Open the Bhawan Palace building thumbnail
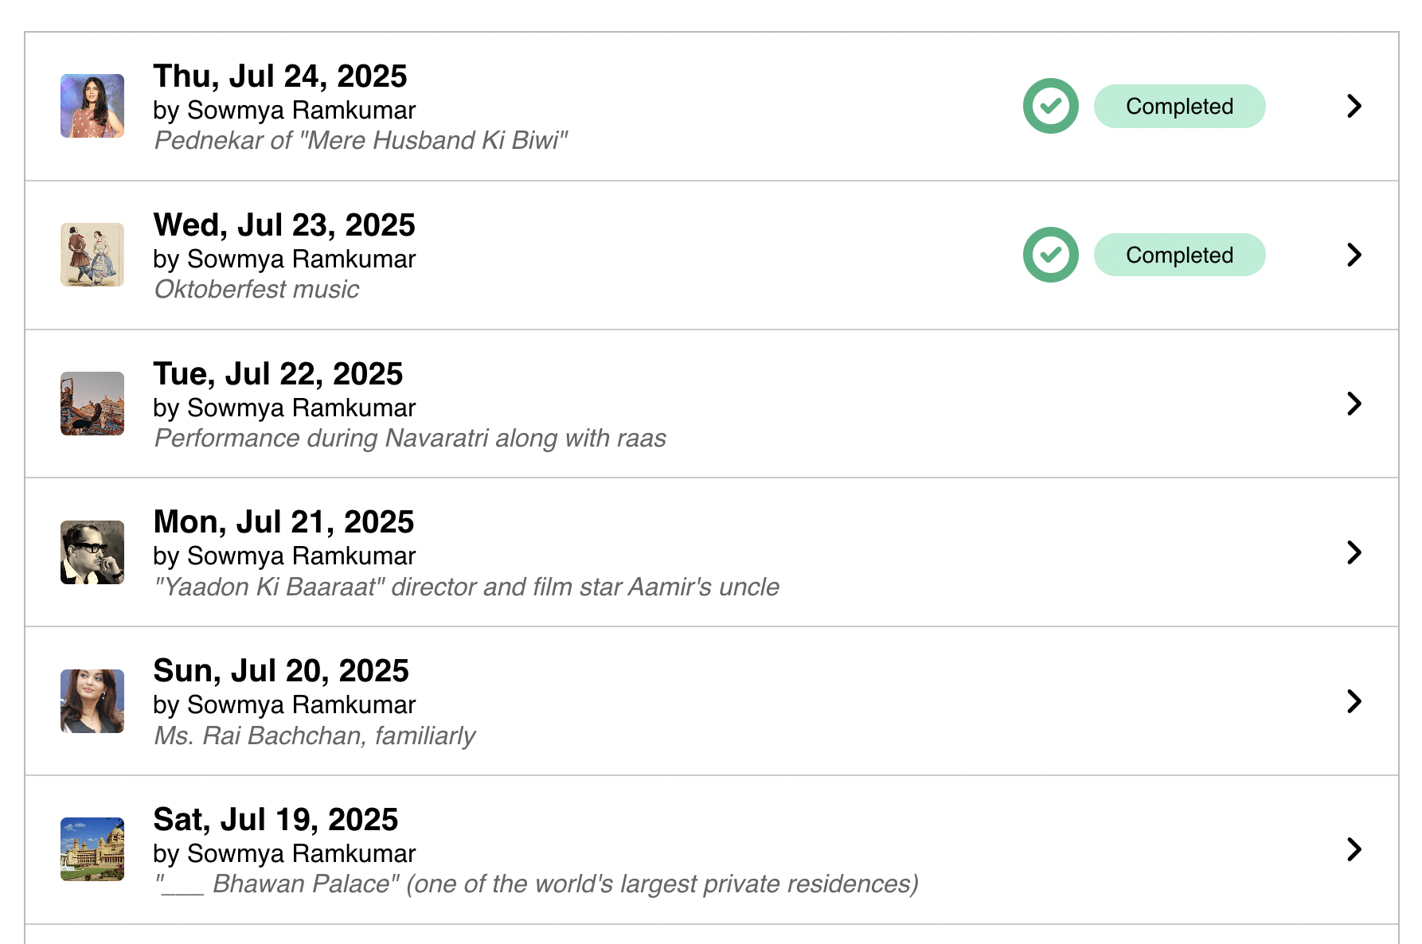This screenshot has height=944, width=1422. (x=92, y=849)
